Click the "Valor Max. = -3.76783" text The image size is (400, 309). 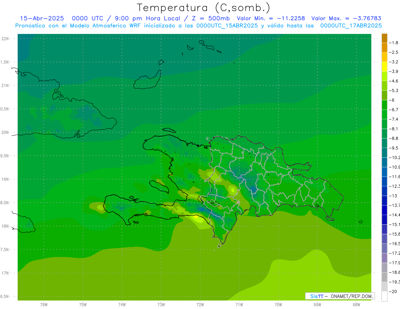[x=346, y=18]
